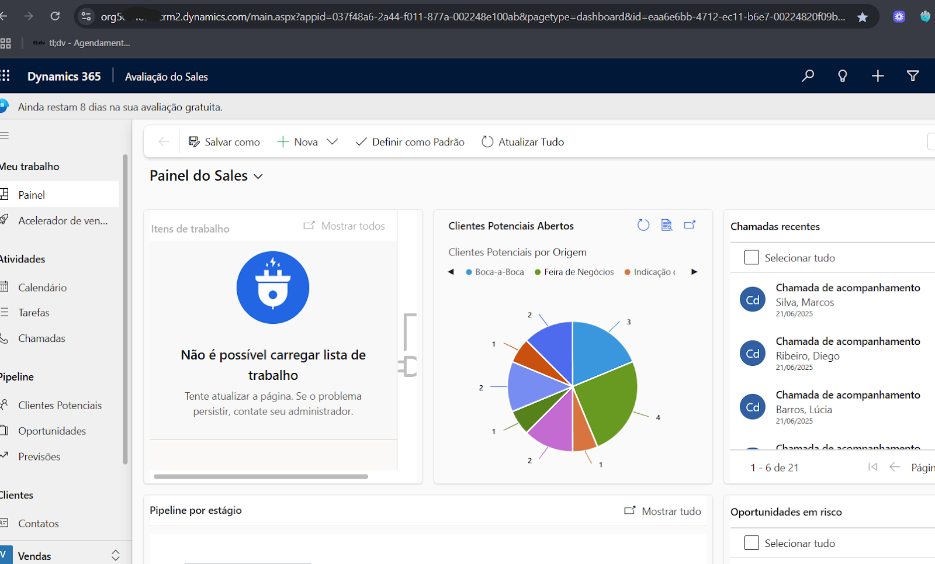The image size is (935, 564).
Task: Expand the Clientes Potenciais chart icon
Action: click(x=690, y=225)
